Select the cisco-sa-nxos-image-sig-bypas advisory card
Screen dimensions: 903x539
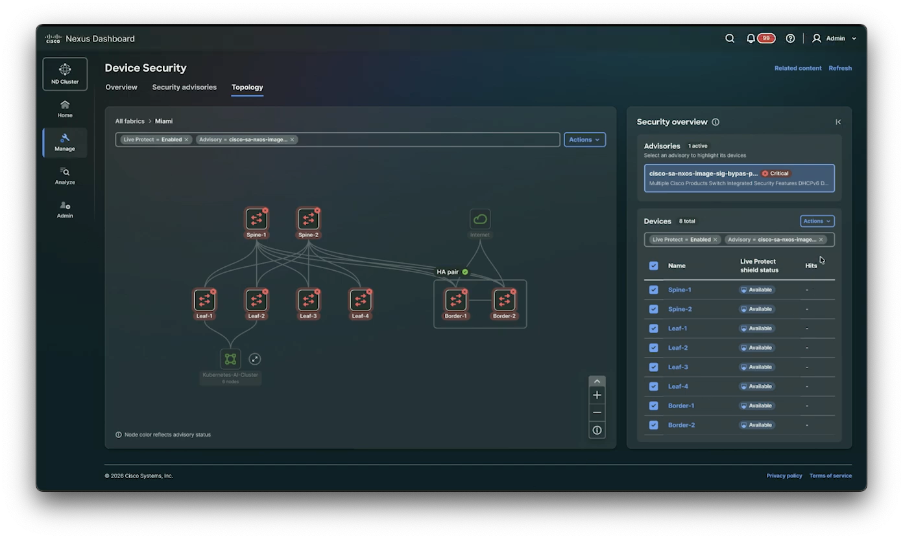[x=740, y=178]
